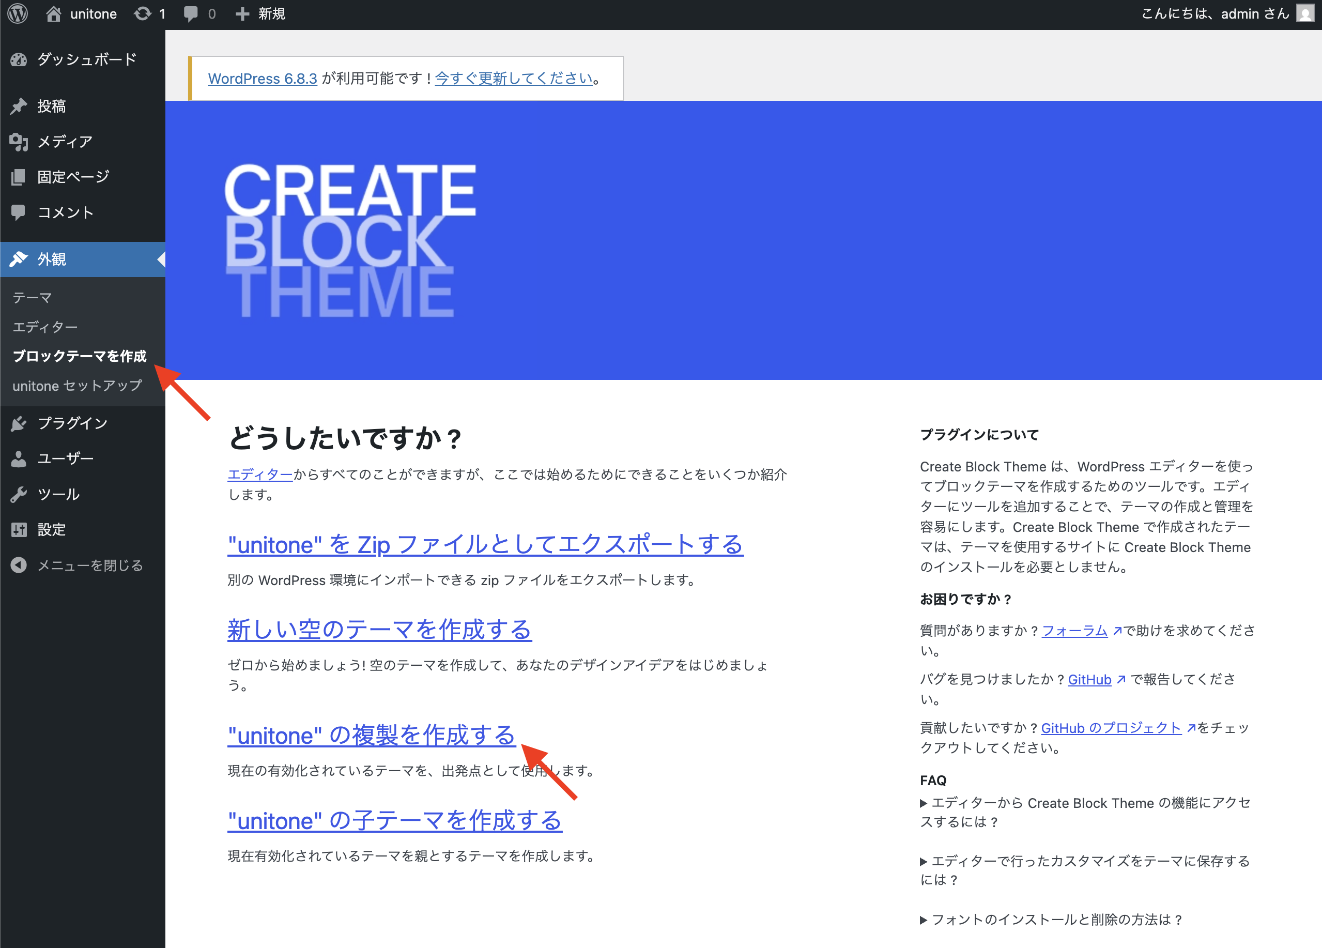Image resolution: width=1322 pixels, height=948 pixels.
Task: Click the wrench icon for ツール
Action: pos(19,494)
